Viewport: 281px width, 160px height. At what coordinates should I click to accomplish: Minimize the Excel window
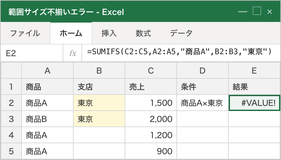[243, 12]
